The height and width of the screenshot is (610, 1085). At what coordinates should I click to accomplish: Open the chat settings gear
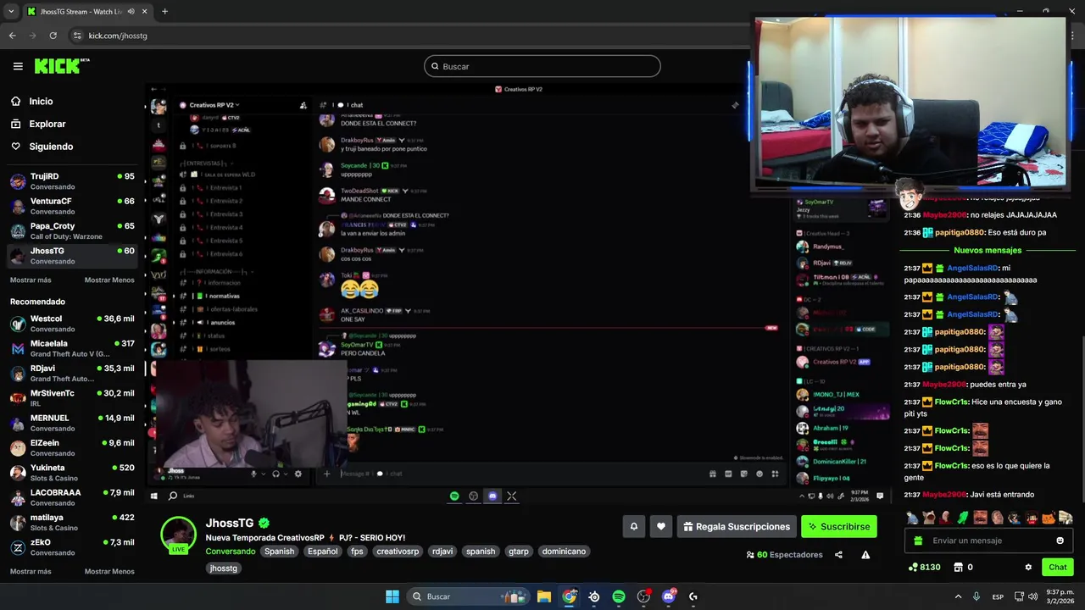point(1028,567)
